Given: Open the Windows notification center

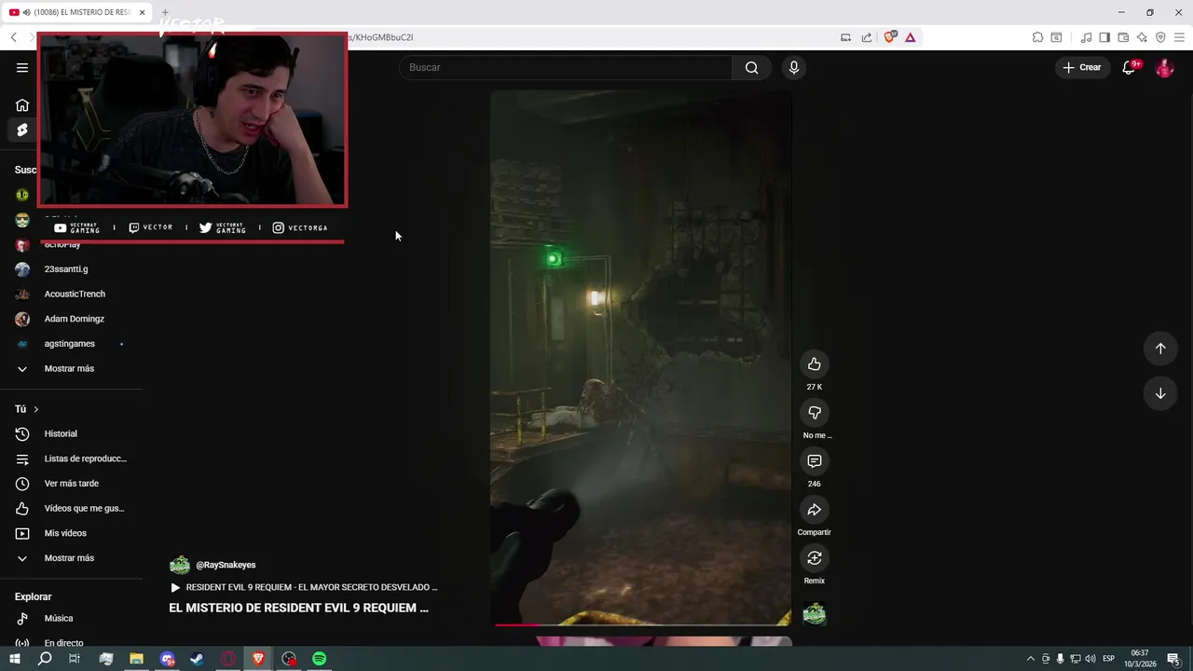Looking at the screenshot, I should [x=1173, y=659].
